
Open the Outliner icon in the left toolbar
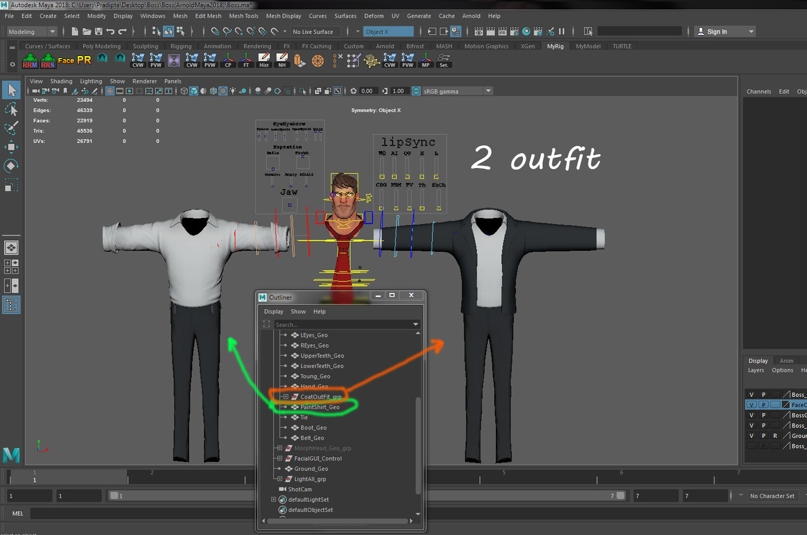click(x=11, y=305)
